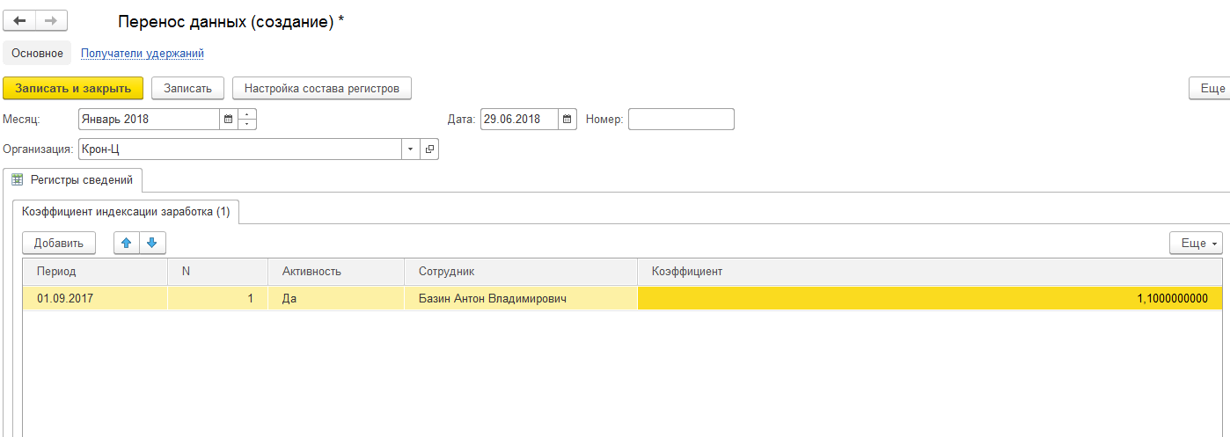Click the empty Номер field
Screen dimensions: 1230x437
click(x=681, y=120)
